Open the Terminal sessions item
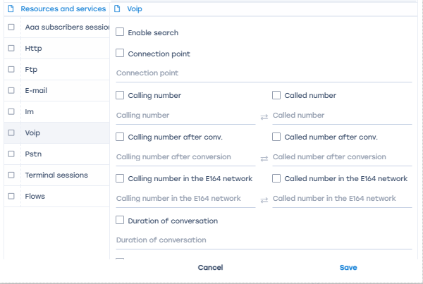Image resolution: width=423 pixels, height=284 pixels. pos(56,175)
